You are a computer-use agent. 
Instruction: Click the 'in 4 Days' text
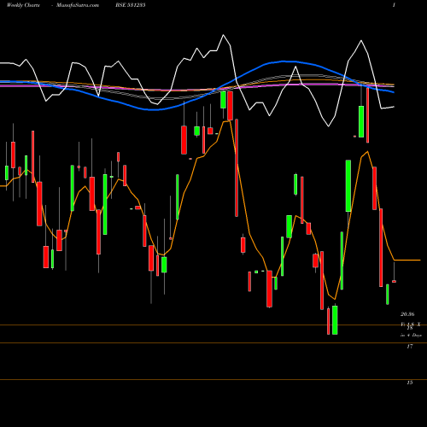pos(411,336)
